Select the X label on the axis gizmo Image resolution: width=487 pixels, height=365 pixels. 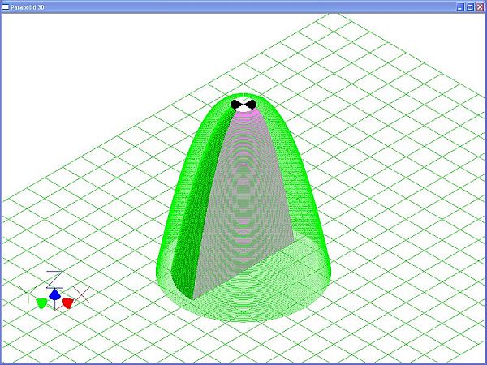pos(81,293)
